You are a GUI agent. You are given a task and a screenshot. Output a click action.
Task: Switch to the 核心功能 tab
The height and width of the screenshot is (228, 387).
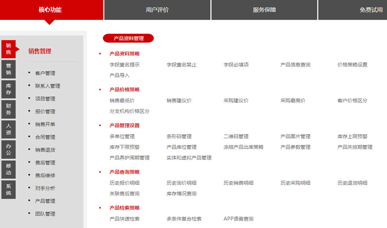click(x=50, y=10)
